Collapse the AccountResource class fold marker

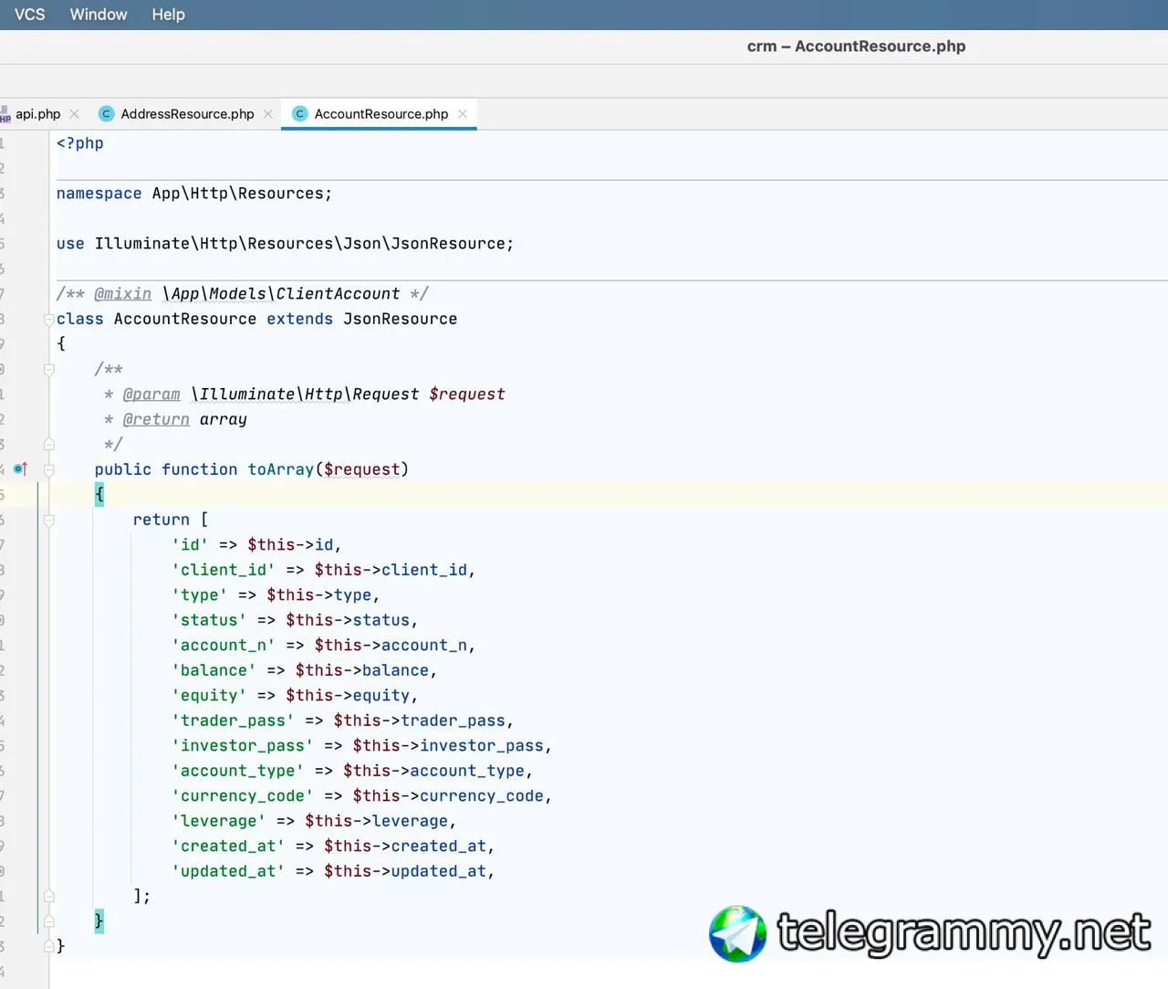49,320
